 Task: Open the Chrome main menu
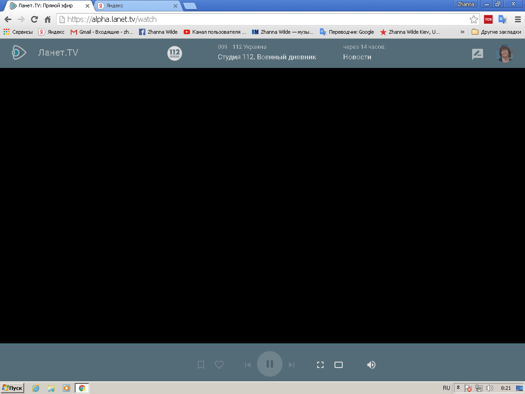tap(518, 19)
